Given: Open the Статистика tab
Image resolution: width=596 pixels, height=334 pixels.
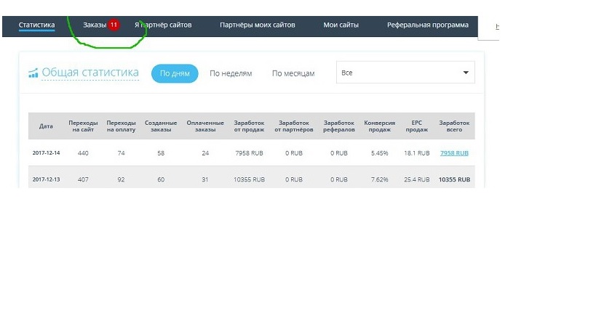Looking at the screenshot, I should coord(36,25).
